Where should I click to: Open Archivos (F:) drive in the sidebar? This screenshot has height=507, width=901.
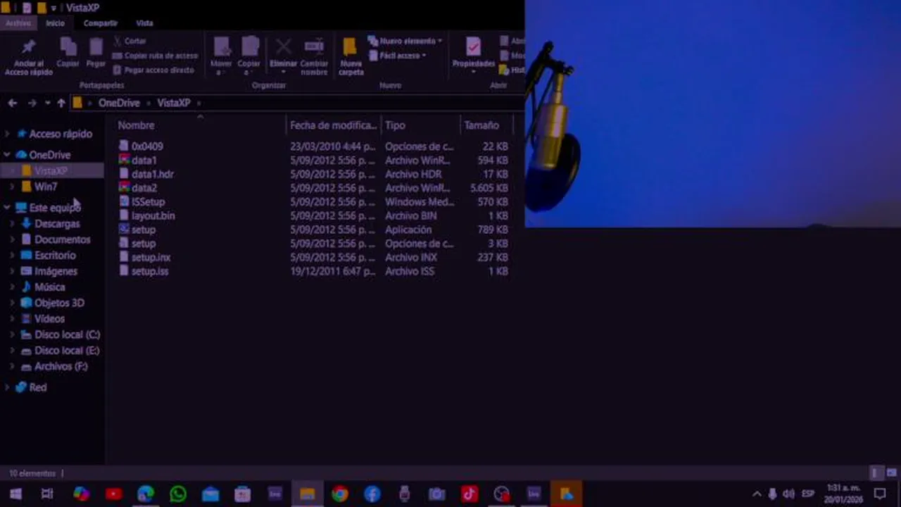pos(61,366)
